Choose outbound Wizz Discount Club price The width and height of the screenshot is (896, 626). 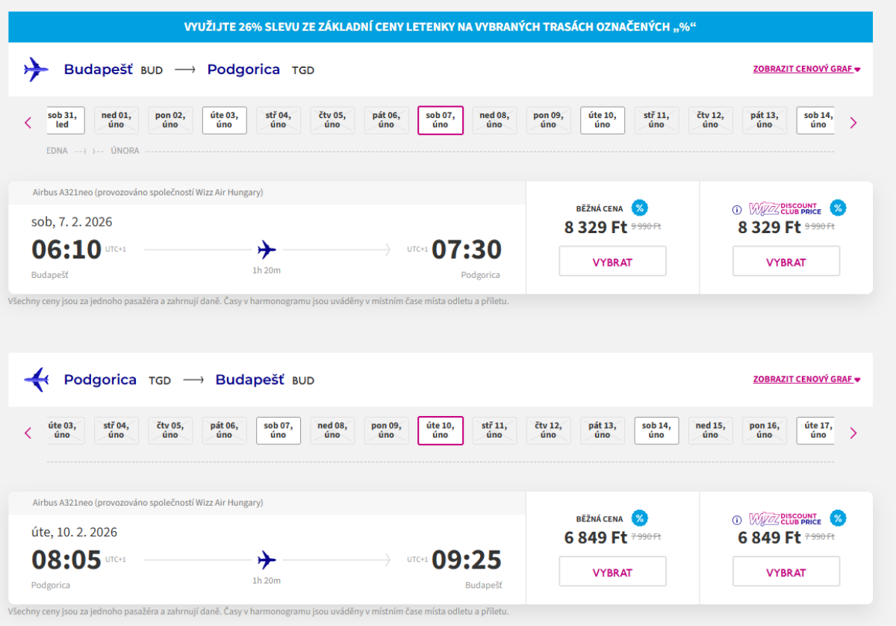pos(785,262)
